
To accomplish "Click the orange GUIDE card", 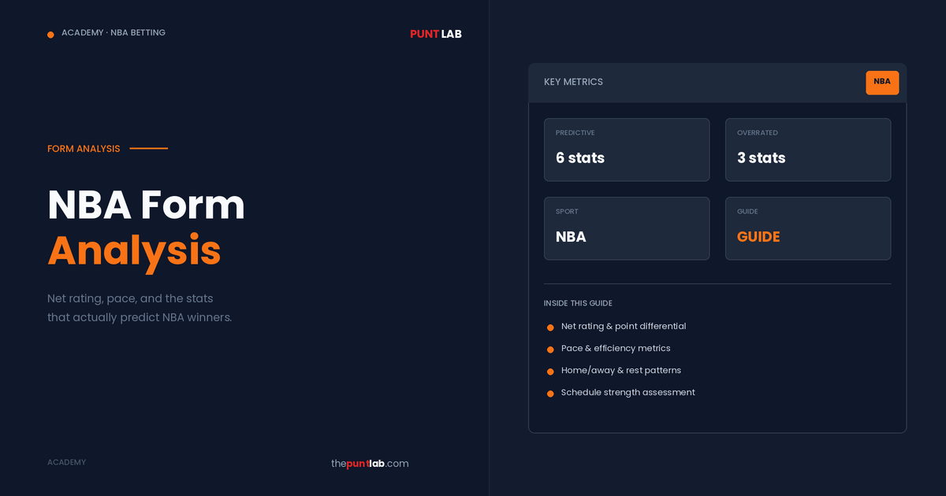I will [808, 228].
